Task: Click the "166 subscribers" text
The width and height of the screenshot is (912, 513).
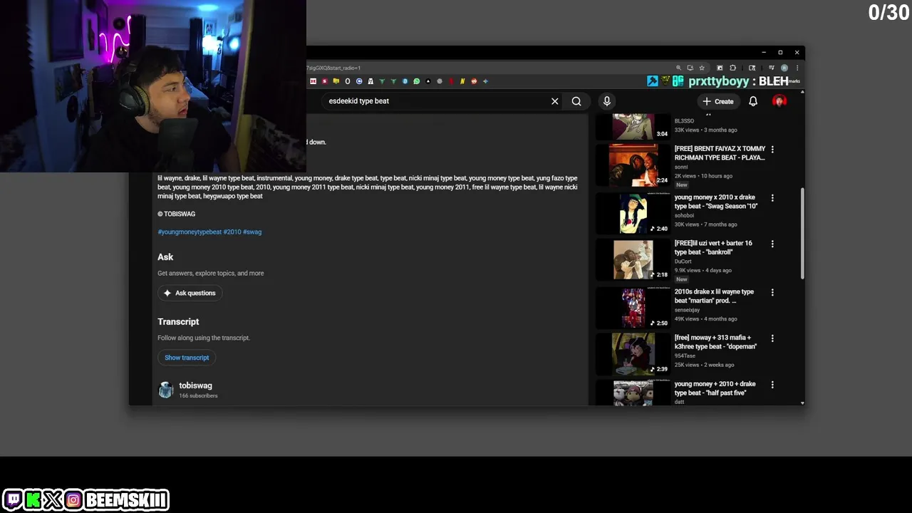Action: 198,395
